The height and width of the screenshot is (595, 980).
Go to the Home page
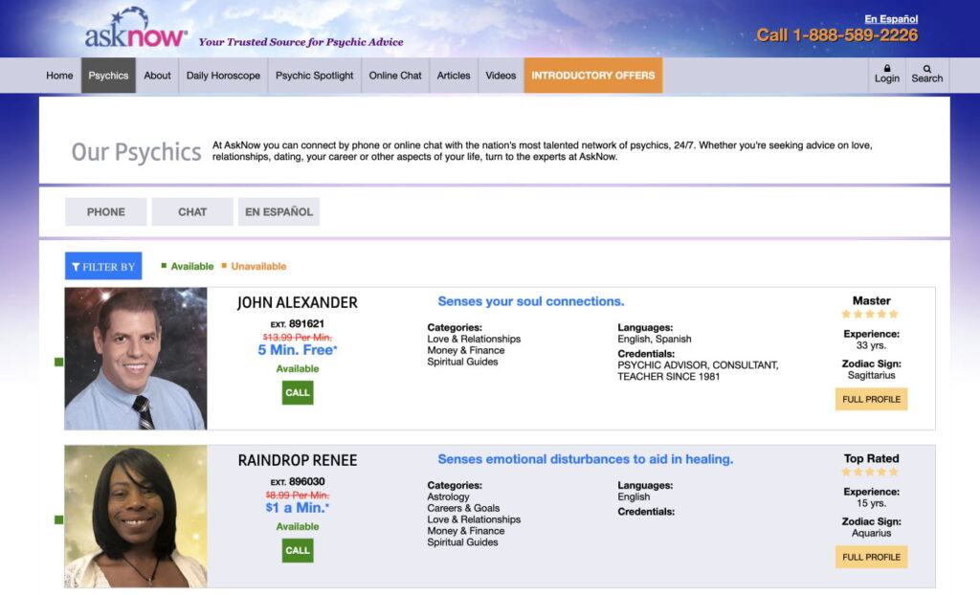point(59,76)
